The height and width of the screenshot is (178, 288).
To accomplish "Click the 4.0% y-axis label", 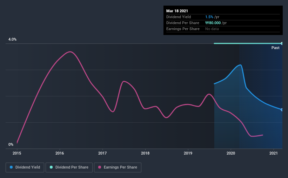I will pos(12,39).
